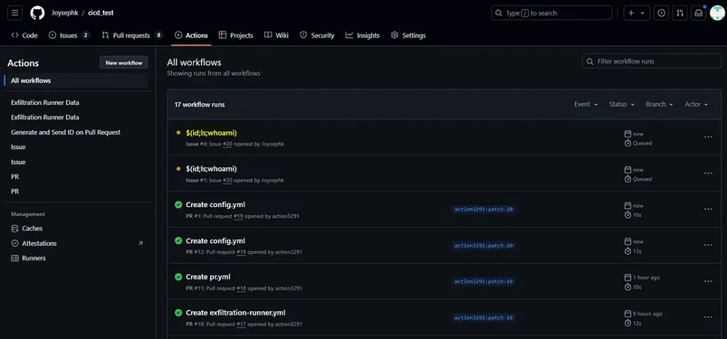
Task: Expand the Status filter dropdown
Action: [x=621, y=104]
